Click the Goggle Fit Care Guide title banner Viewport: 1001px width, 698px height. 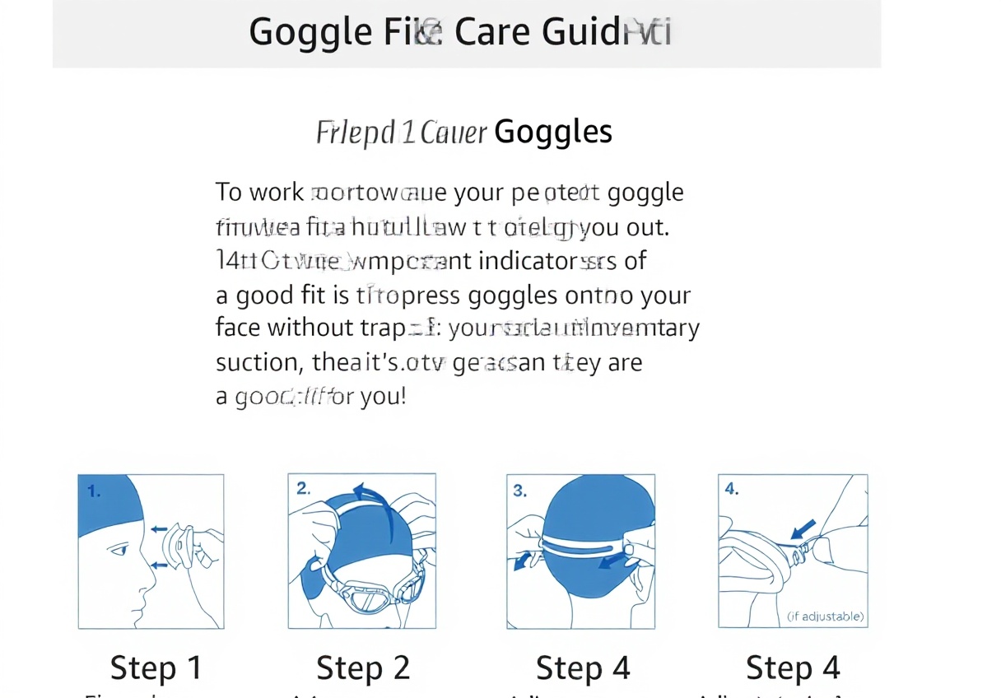tap(466, 33)
